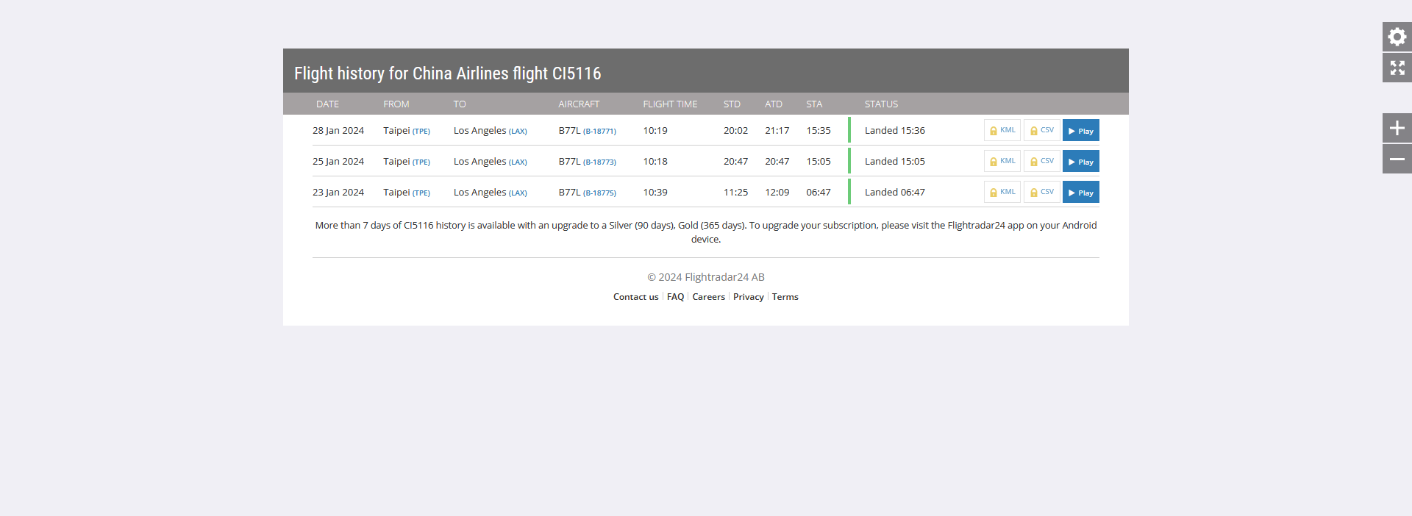1412x516 pixels.
Task: Click the zoom in plus icon
Action: tap(1397, 128)
